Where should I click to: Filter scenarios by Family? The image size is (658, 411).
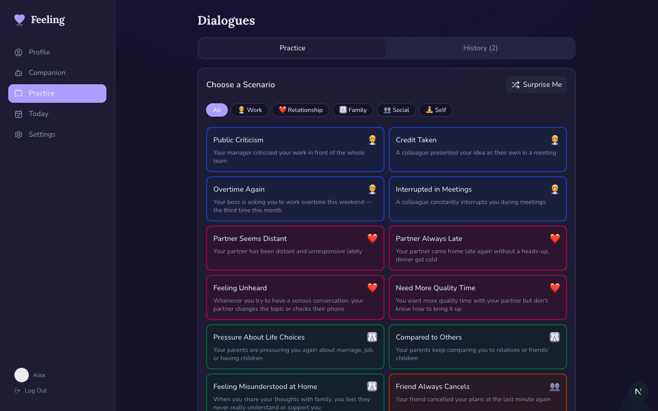pyautogui.click(x=353, y=110)
